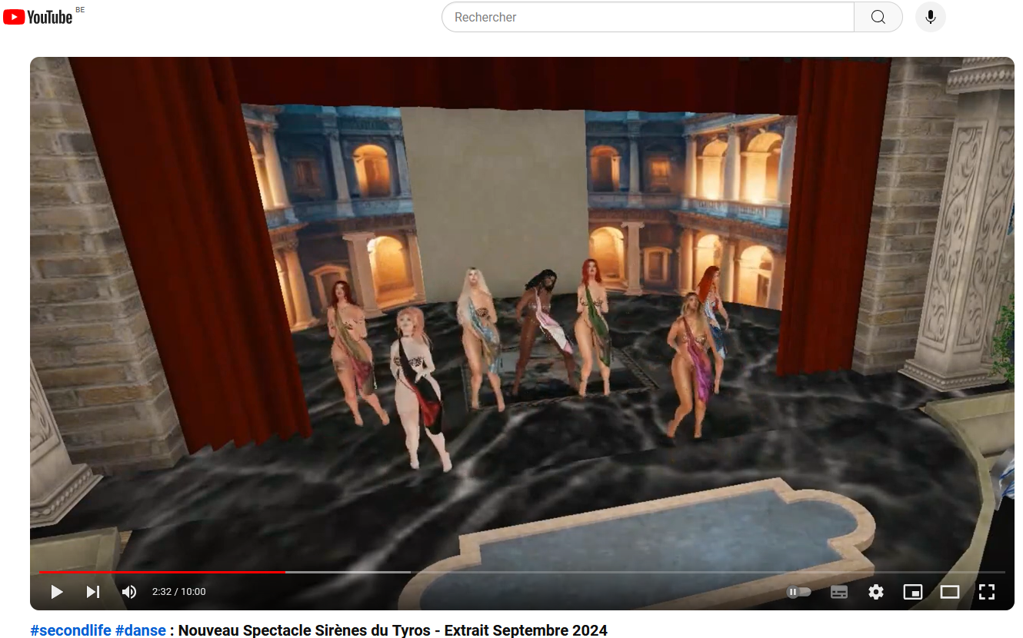Click the video title text Nouveau Spectacle Sirènes du Tyros

305,630
